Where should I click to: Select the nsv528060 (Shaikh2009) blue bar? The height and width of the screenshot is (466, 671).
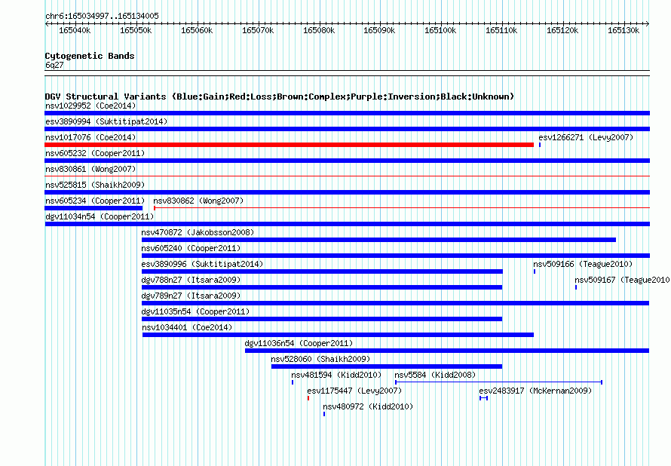pos(387,366)
